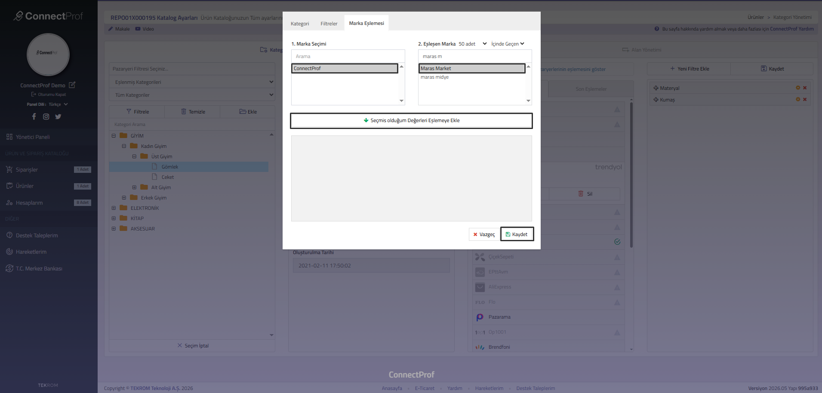Expand the Alt Giyim tree node

pyautogui.click(x=134, y=187)
